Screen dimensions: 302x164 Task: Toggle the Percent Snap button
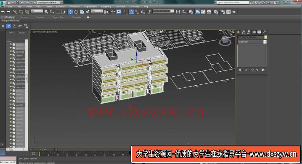click(137, 12)
